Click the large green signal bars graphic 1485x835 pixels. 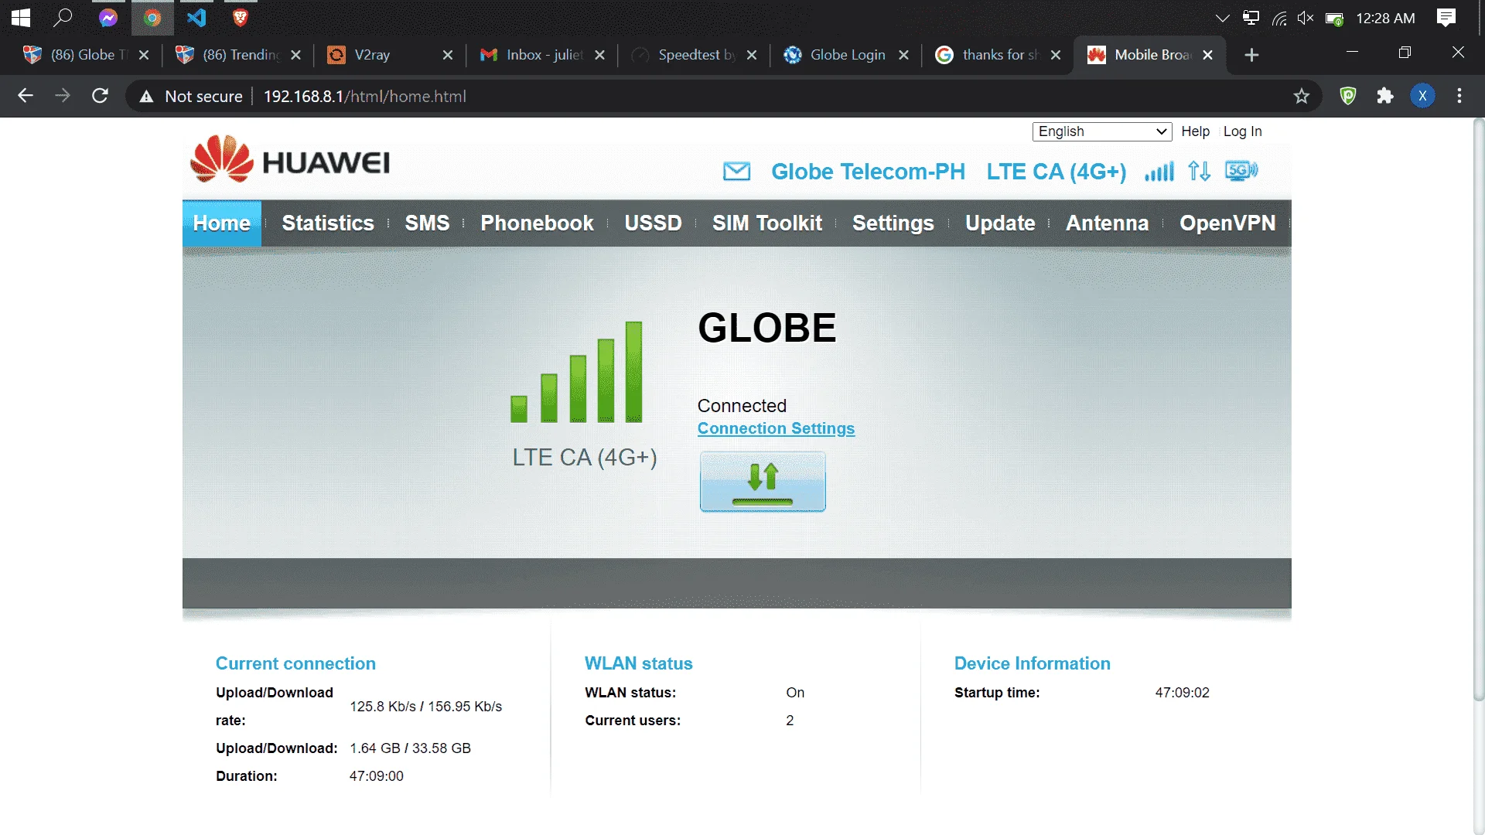coord(576,372)
